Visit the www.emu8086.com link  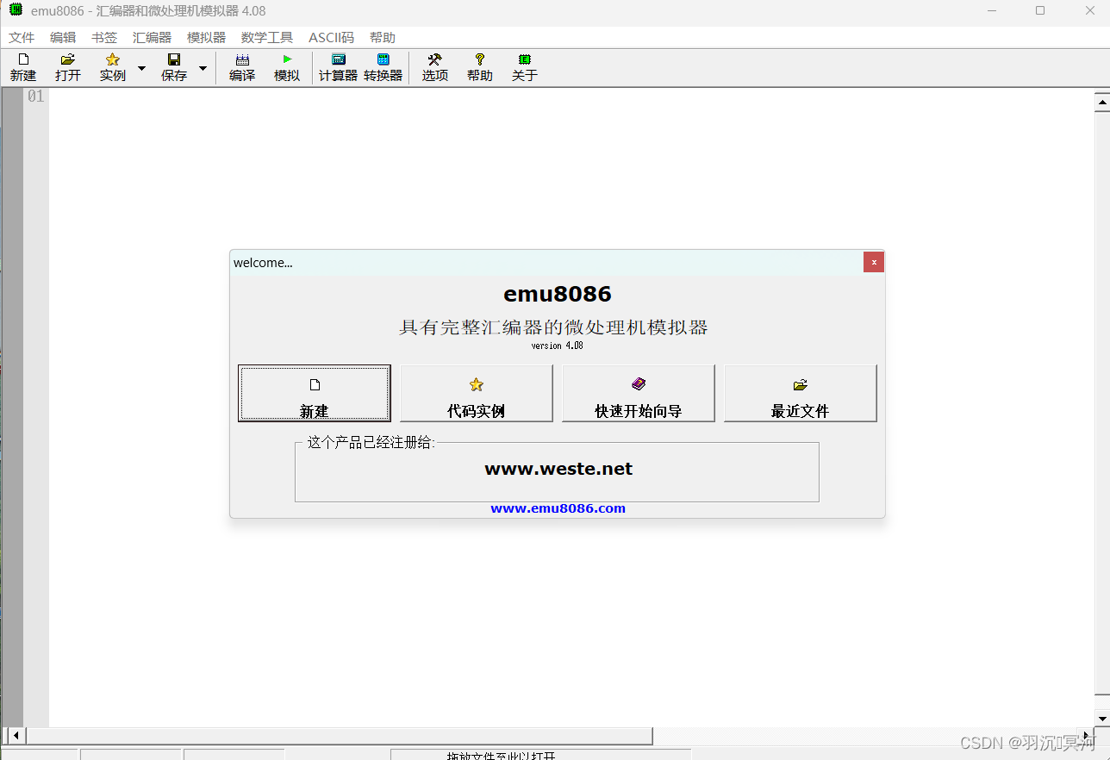pos(558,508)
